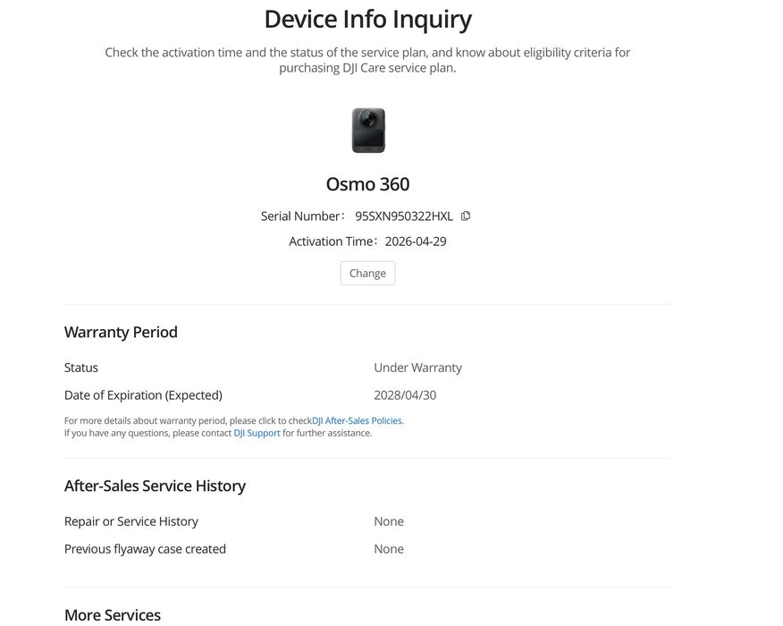This screenshot has width=783, height=626.
Task: Select the serial number text 95SXN950322HXL
Action: click(403, 216)
